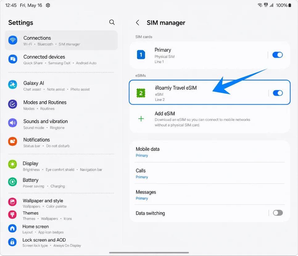The height and width of the screenshot is (256, 298).
Task: Open Lock screen and AOD category
Action: 61,242
